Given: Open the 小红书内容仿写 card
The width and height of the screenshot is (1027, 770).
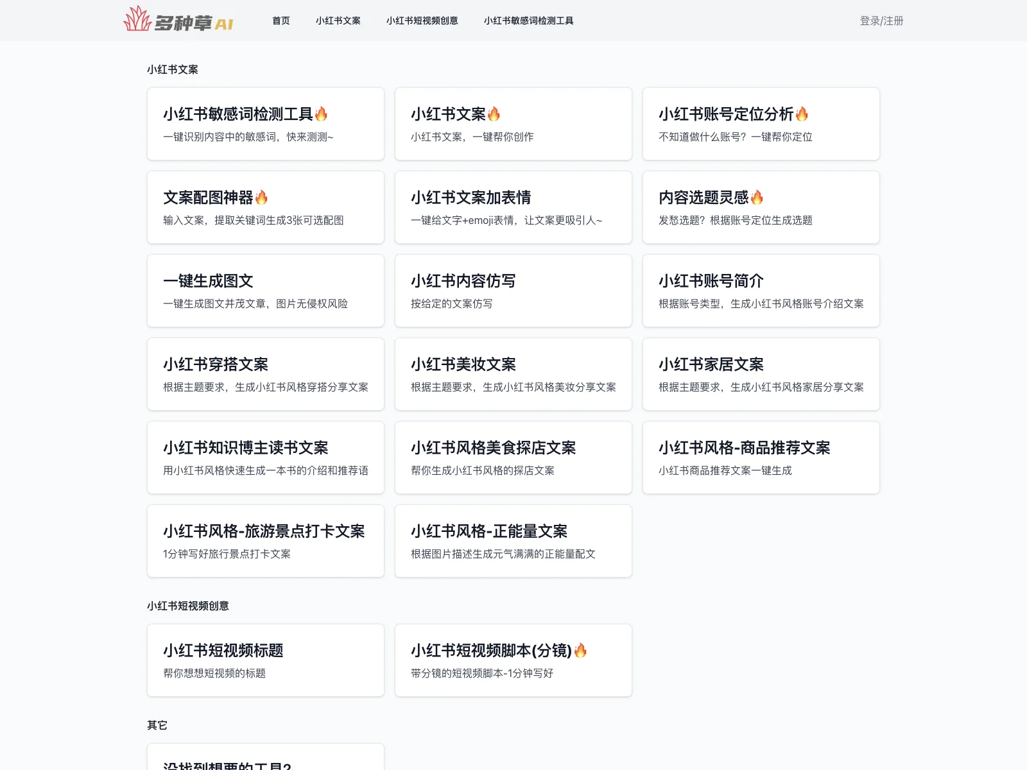Looking at the screenshot, I should (x=513, y=291).
